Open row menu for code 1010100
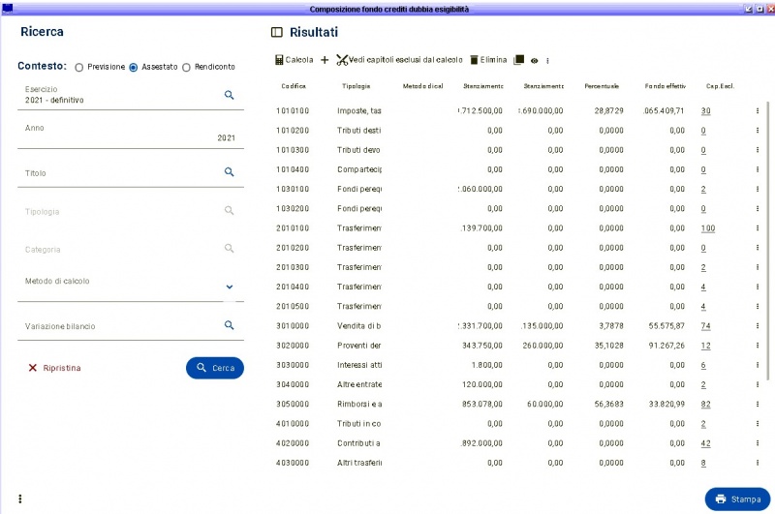The width and height of the screenshot is (775, 514). click(758, 111)
